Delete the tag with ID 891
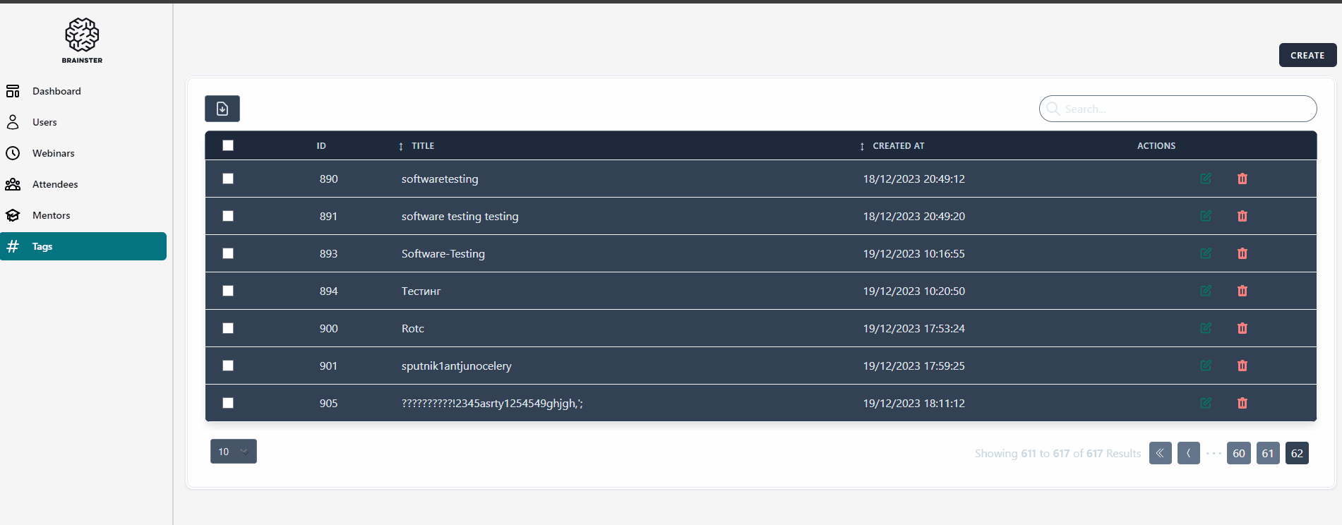Screen dimensions: 1342x525 coord(1242,216)
